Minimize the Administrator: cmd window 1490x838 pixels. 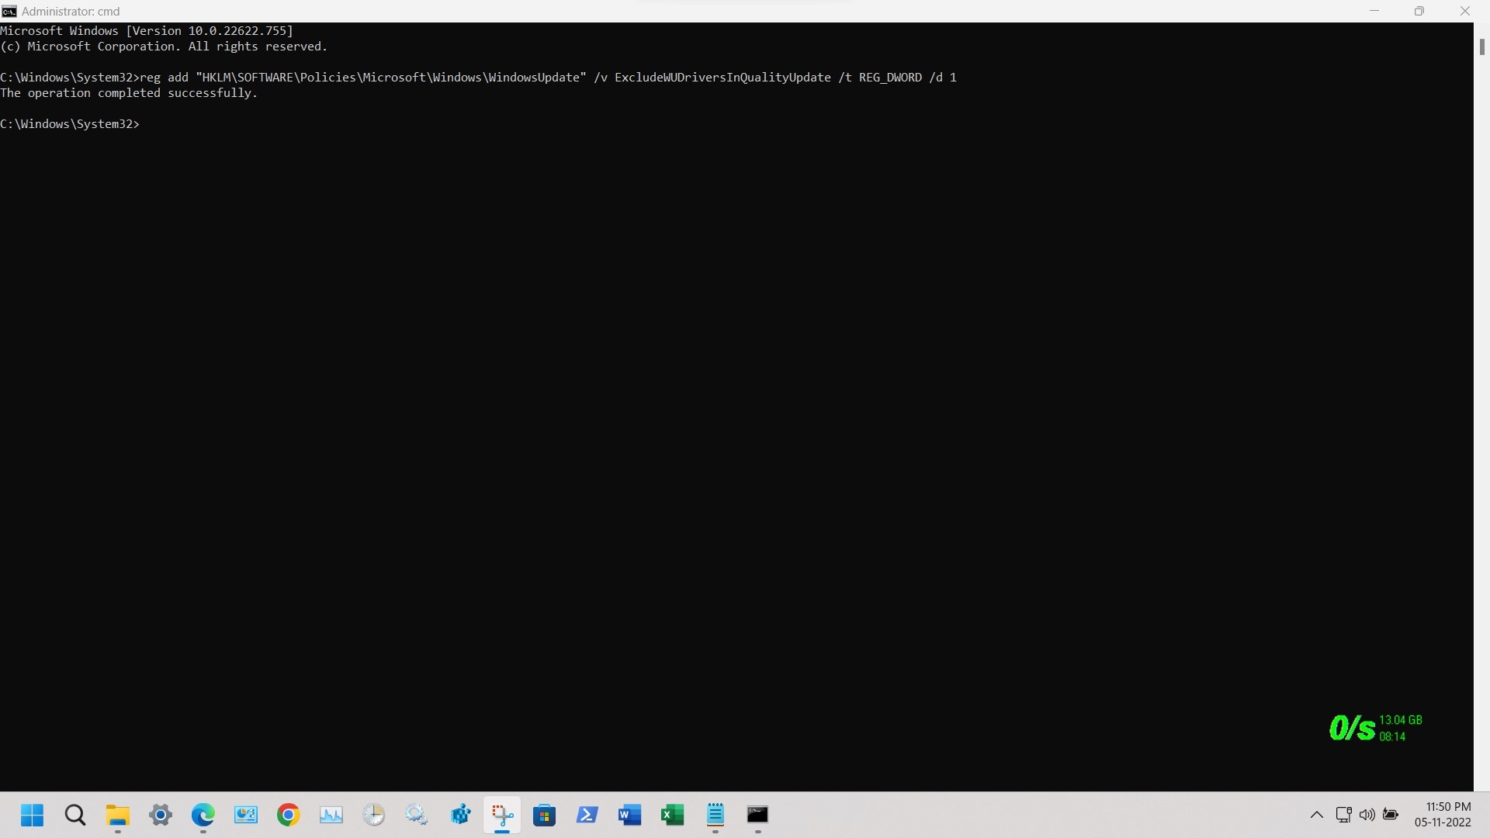point(1374,11)
